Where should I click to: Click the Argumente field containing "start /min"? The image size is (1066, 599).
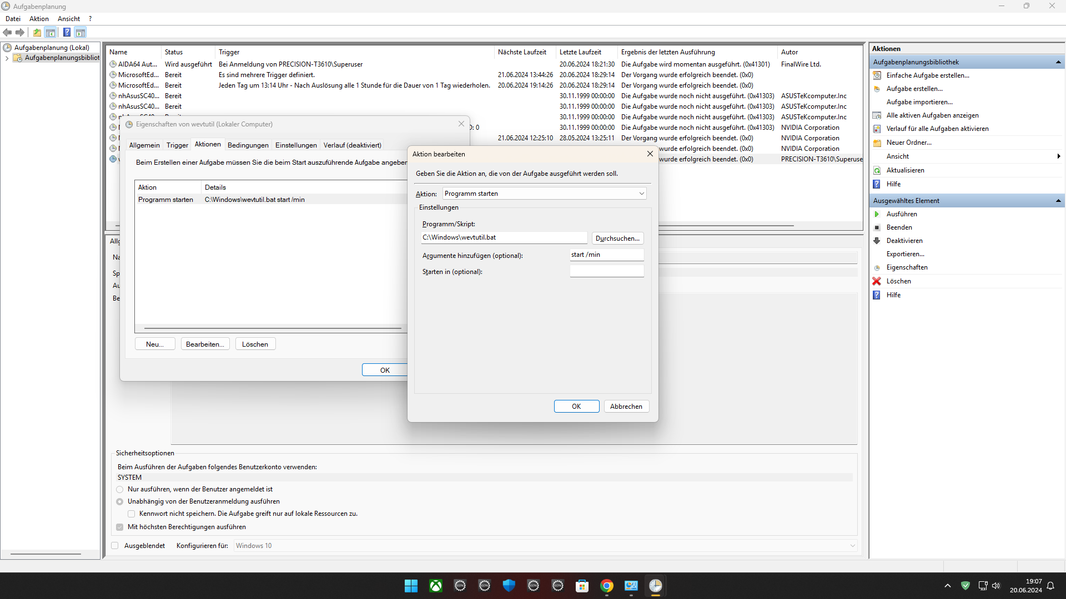point(606,255)
